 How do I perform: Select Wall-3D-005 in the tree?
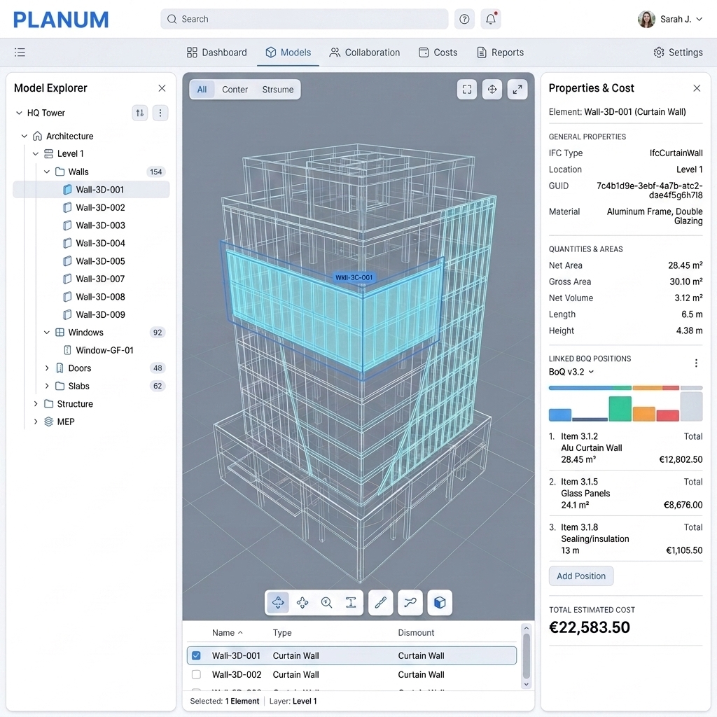[91, 261]
